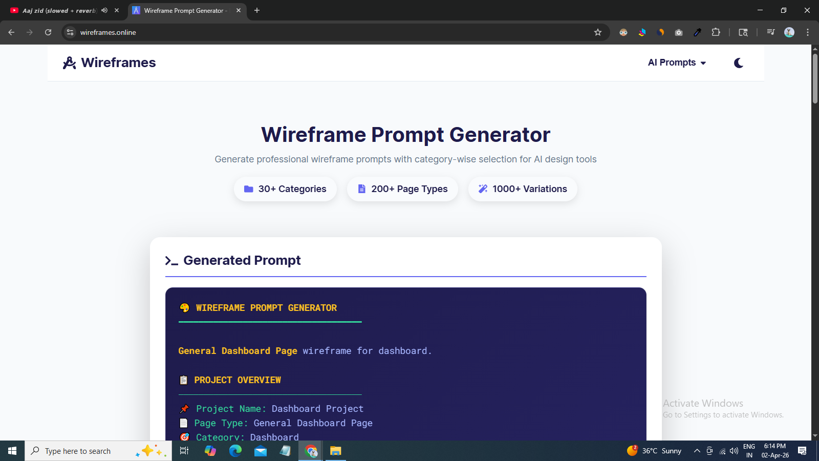
Task: Bookmark the page using the star icon
Action: point(598,32)
